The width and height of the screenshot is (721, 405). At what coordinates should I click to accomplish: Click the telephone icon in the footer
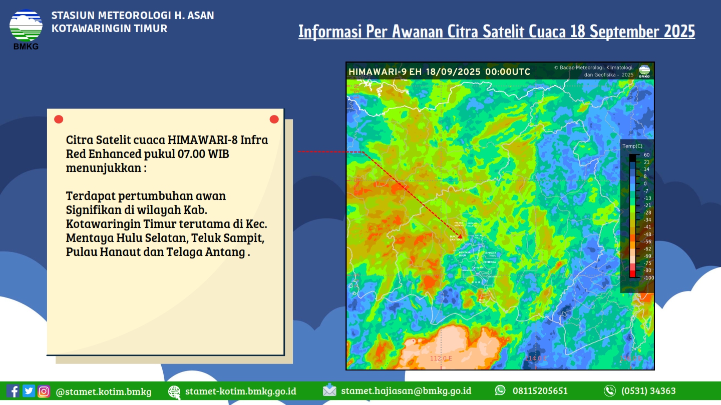tap(609, 391)
